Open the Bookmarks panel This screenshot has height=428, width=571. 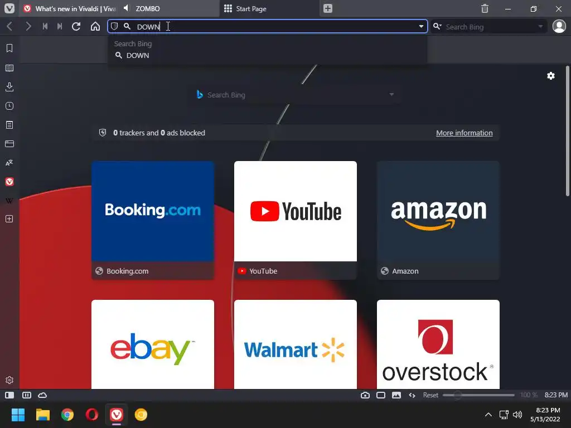coord(9,48)
